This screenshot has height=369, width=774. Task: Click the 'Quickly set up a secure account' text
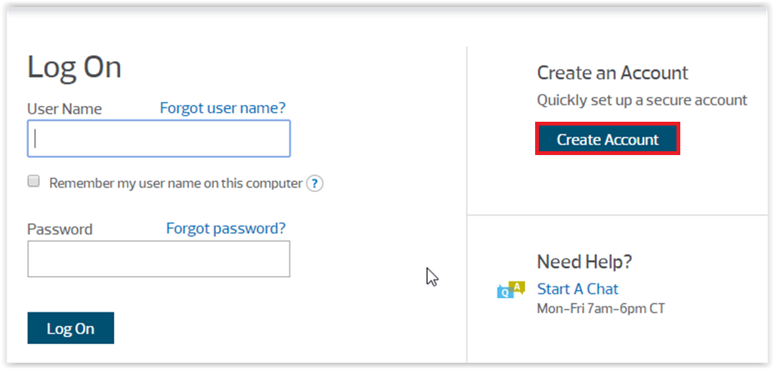pos(642,100)
